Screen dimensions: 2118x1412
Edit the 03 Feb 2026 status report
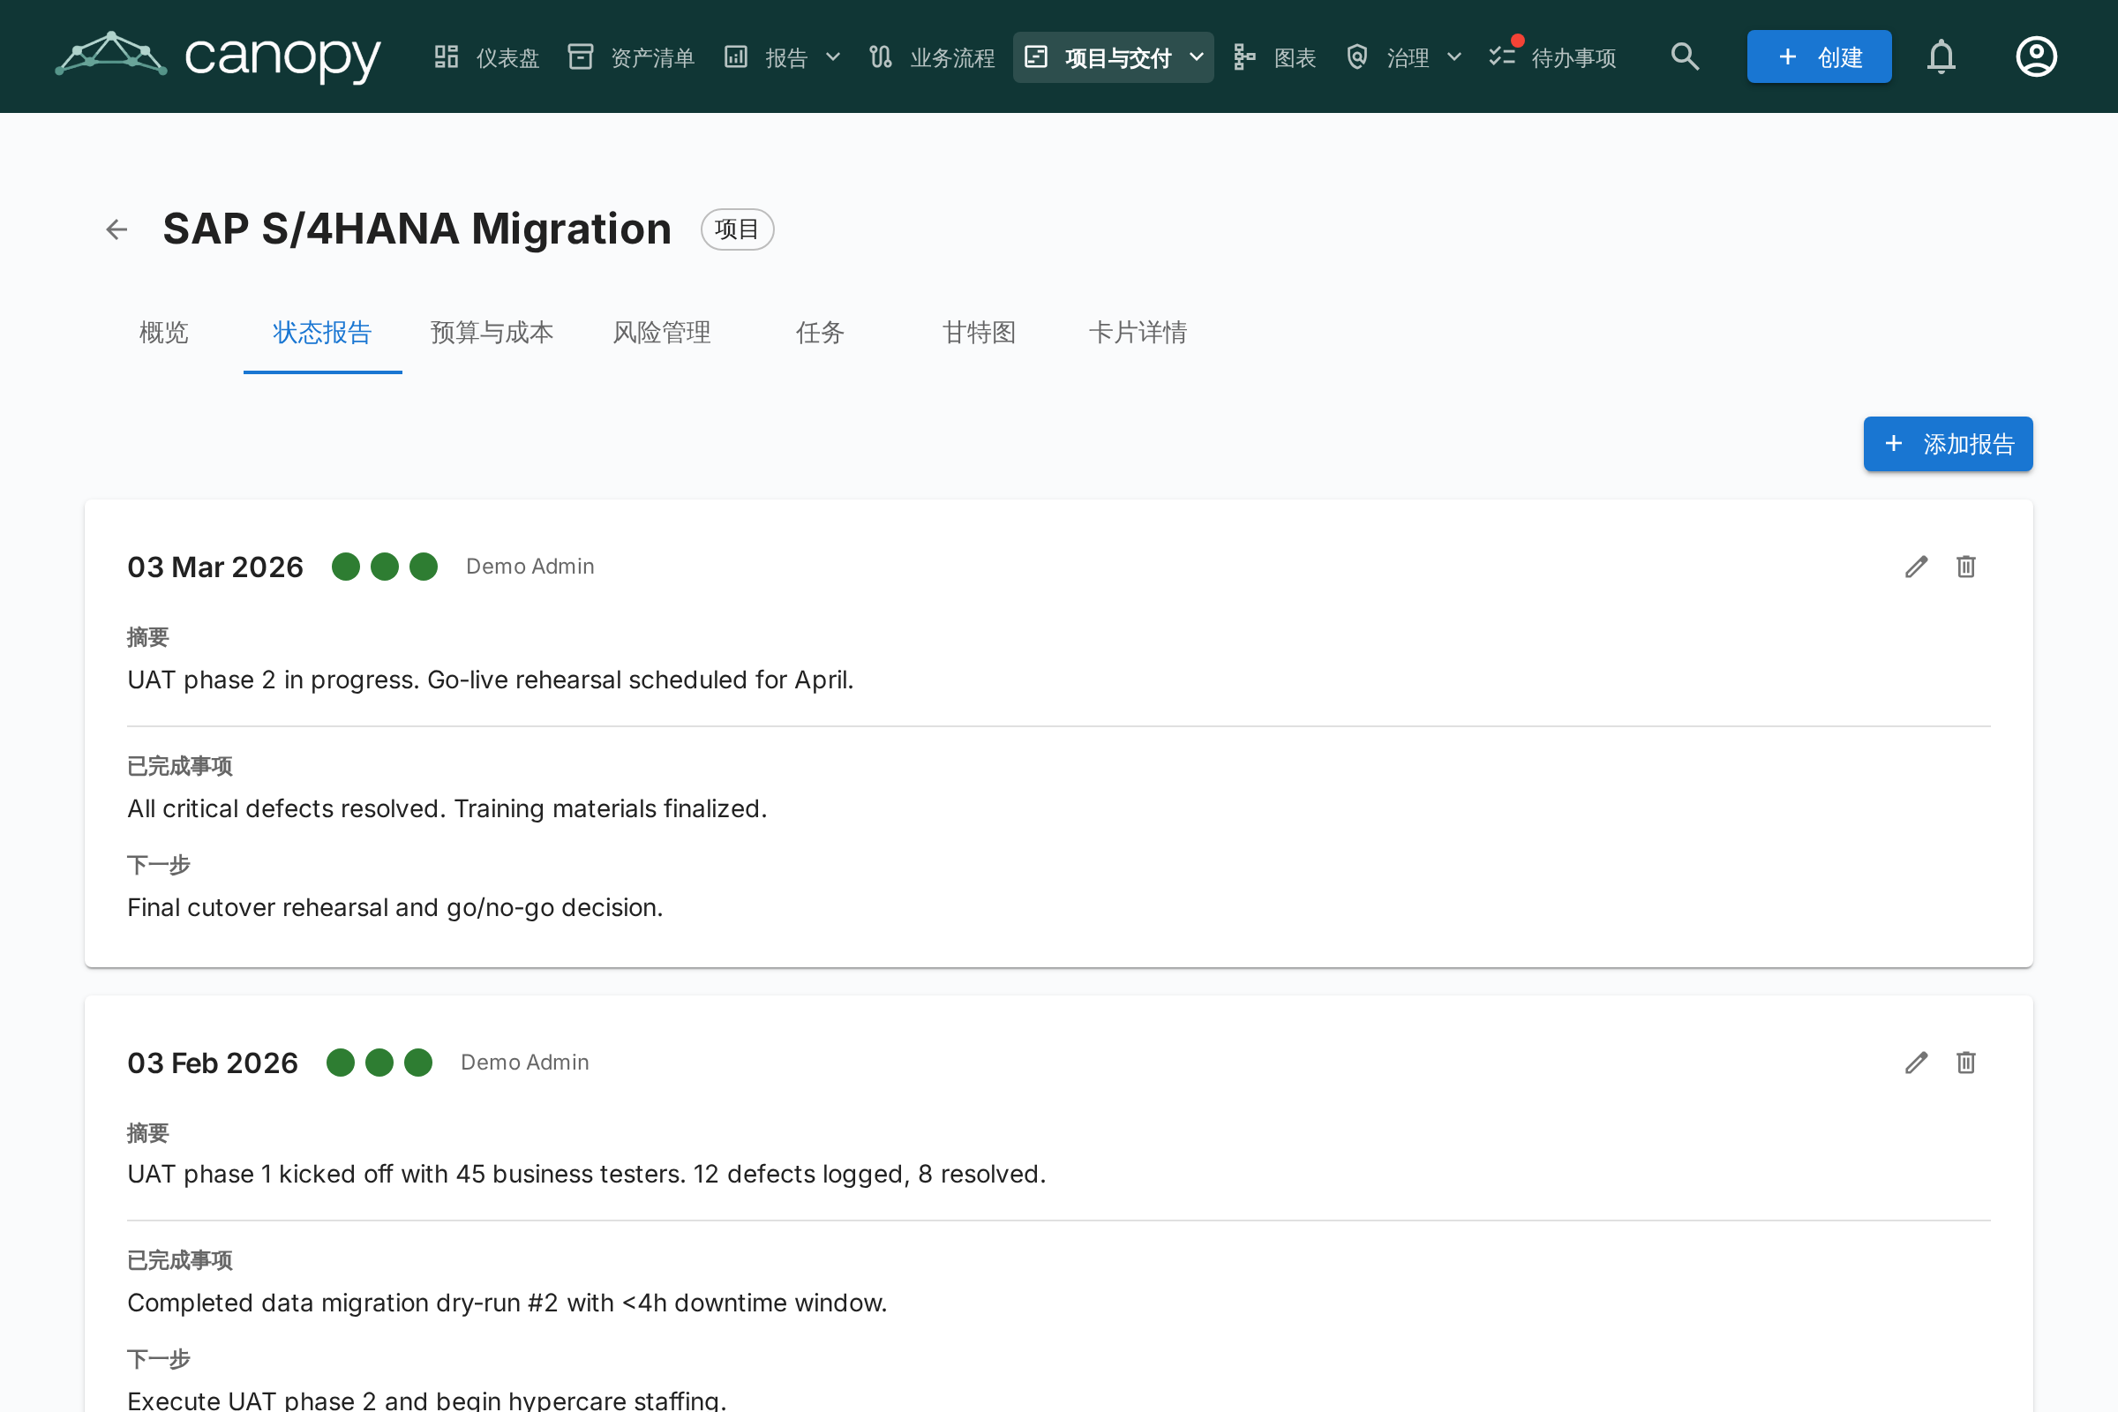coord(1916,1063)
